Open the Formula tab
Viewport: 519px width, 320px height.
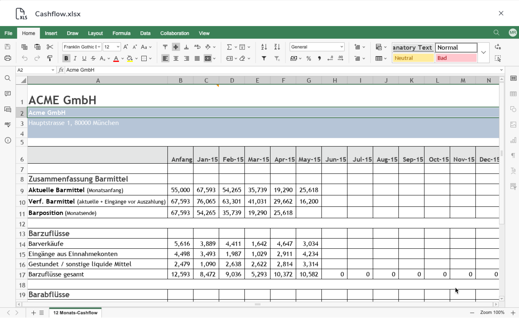[121, 33]
